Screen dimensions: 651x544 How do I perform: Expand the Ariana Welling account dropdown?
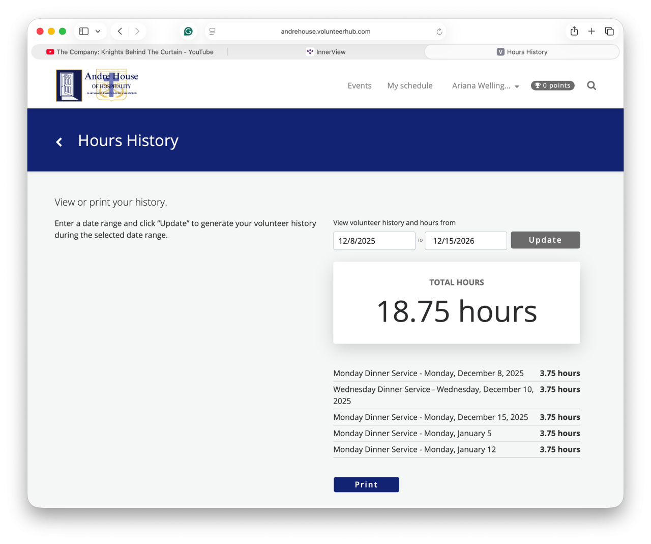[486, 85]
